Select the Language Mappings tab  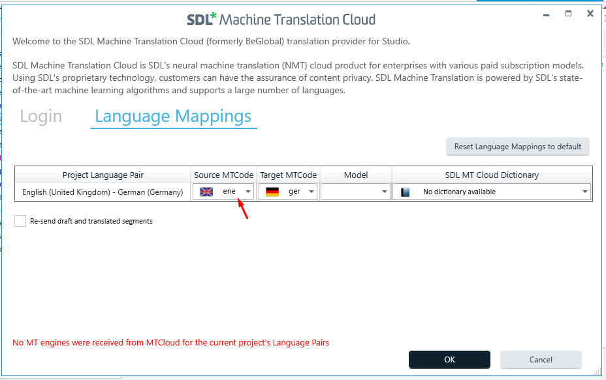pos(174,116)
